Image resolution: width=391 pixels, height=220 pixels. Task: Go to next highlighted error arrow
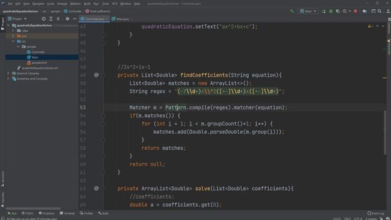tap(383, 26)
